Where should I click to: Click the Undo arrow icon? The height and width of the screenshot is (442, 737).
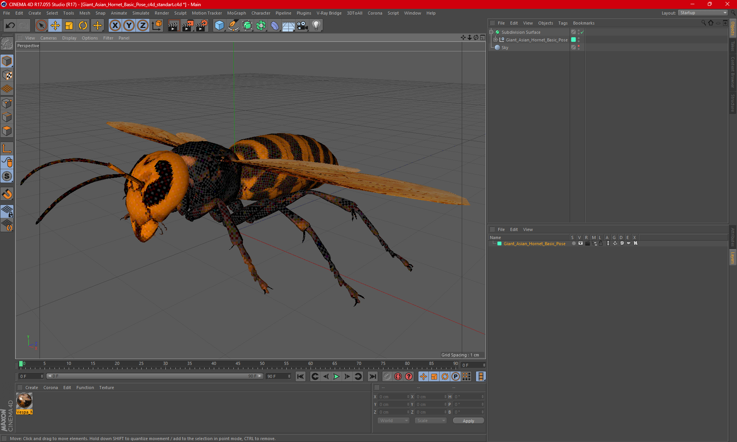coord(10,25)
